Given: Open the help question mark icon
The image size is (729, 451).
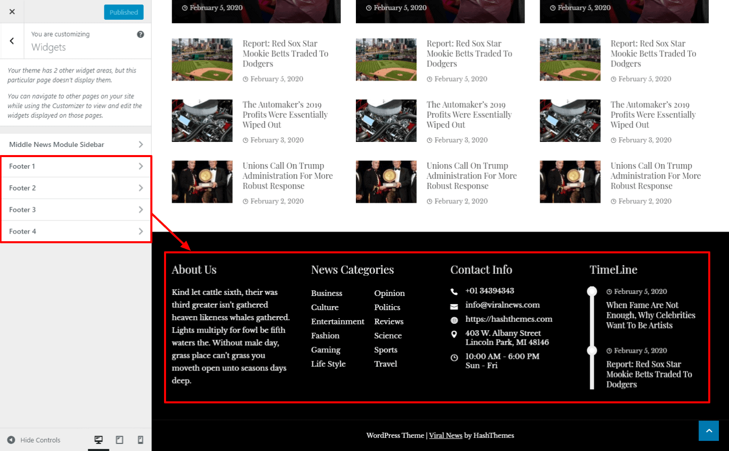Looking at the screenshot, I should coord(140,34).
